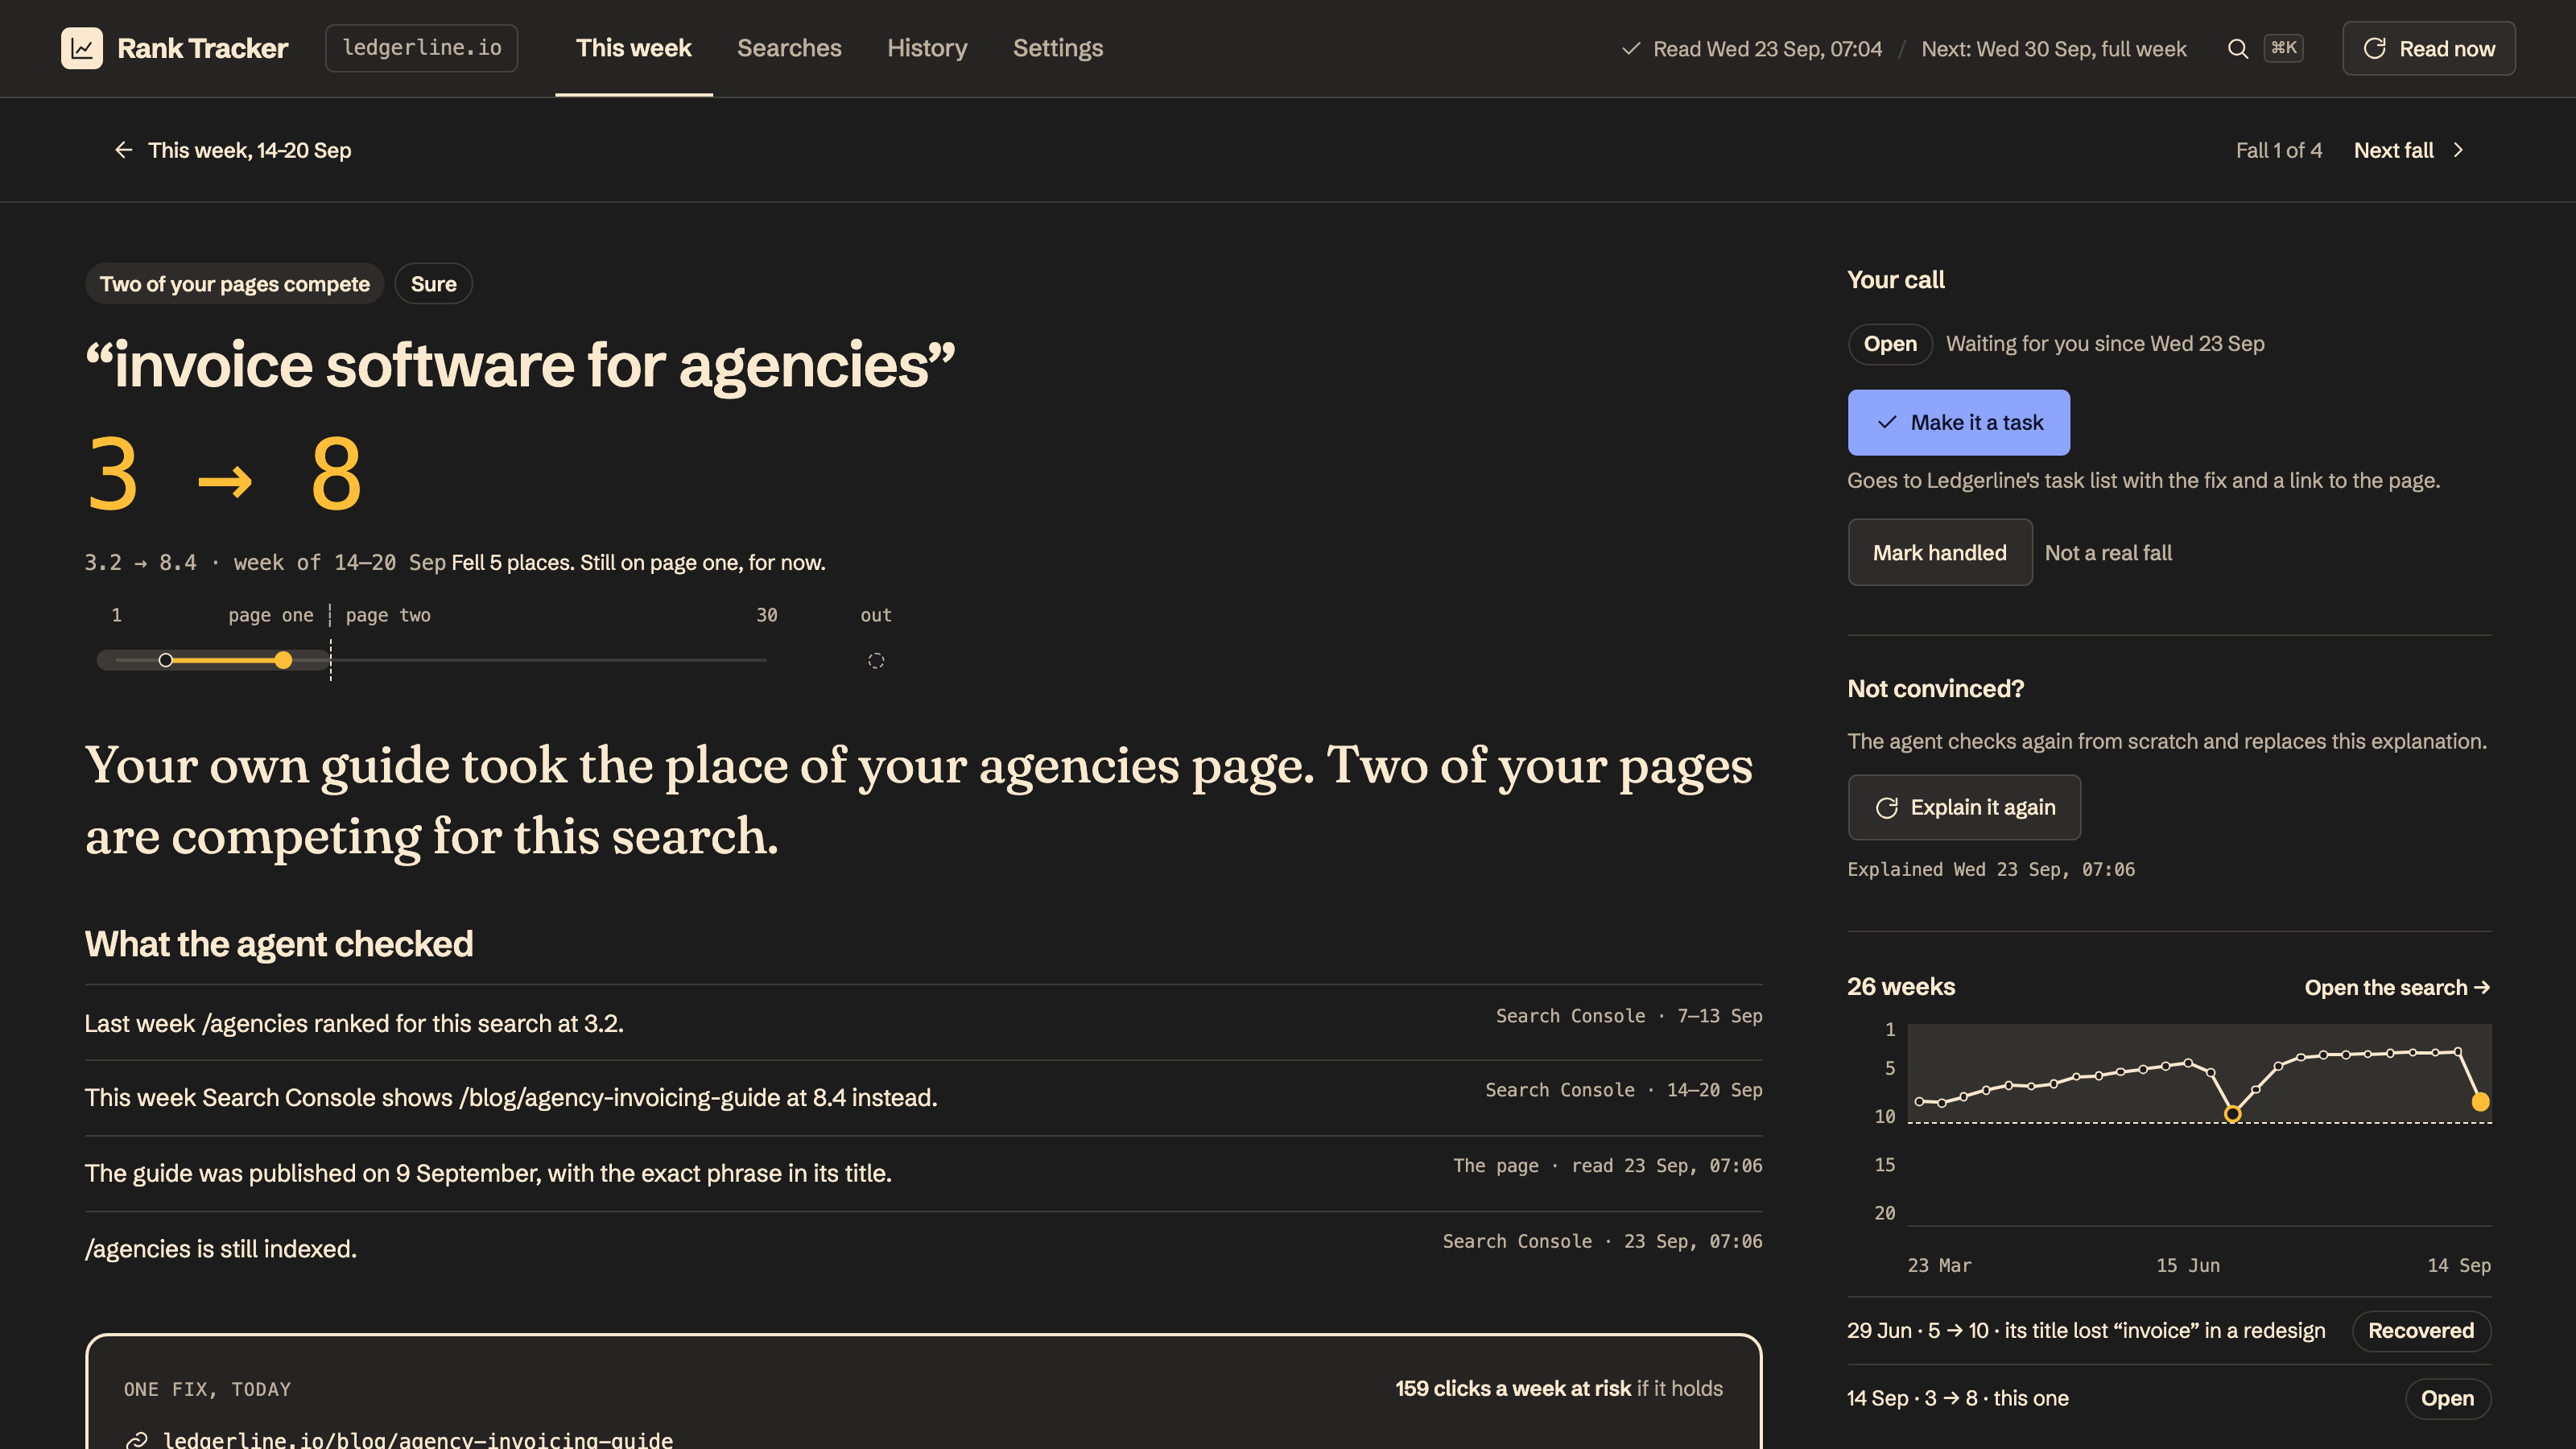Click the Sure confidence tag
Screen dimensions: 2576x1449
tap(434, 284)
